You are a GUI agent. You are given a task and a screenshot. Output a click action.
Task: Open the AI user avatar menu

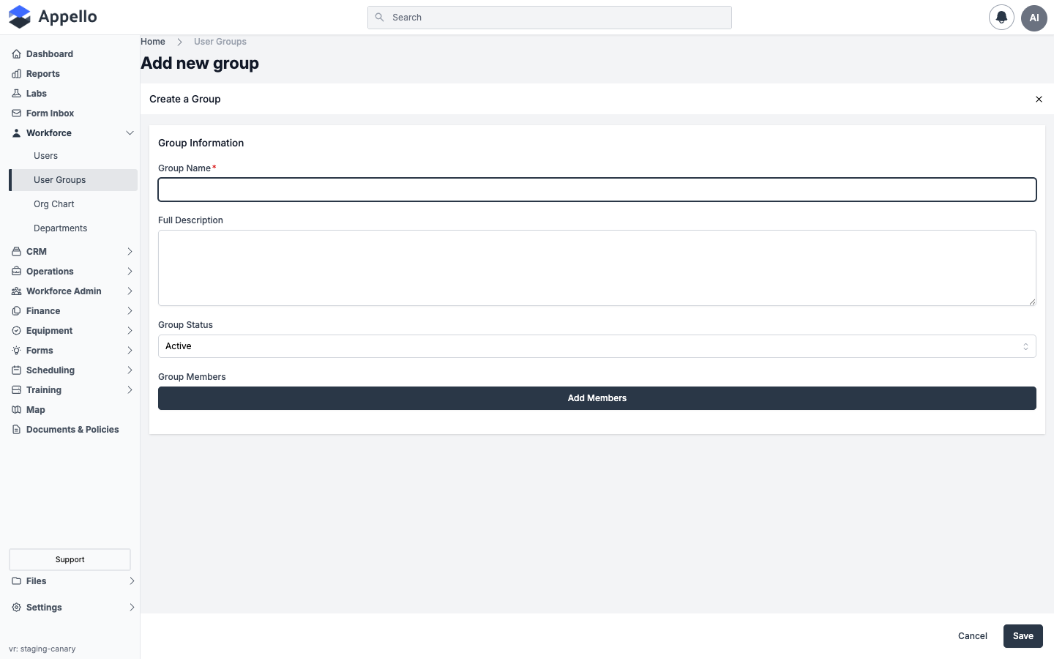point(1034,18)
